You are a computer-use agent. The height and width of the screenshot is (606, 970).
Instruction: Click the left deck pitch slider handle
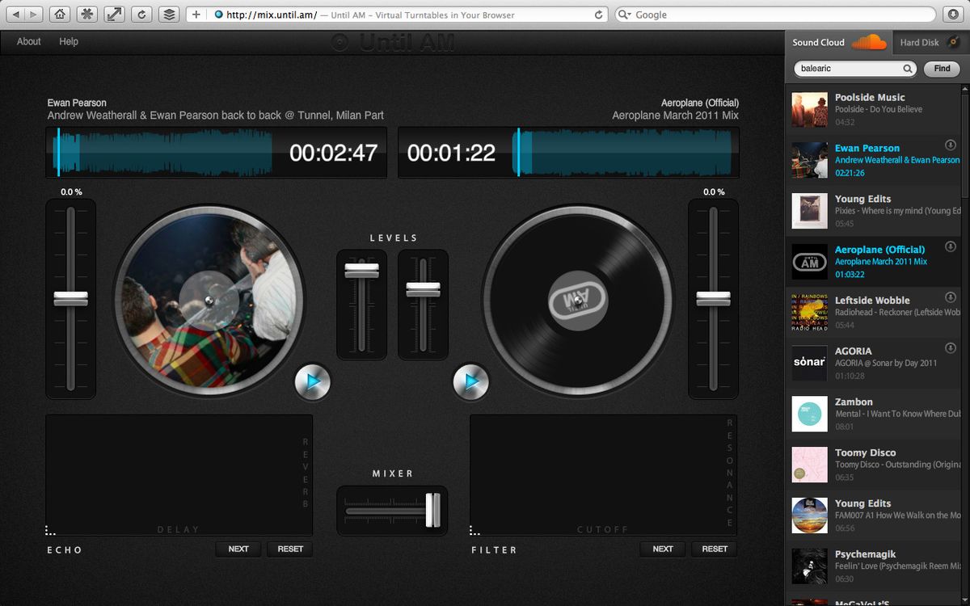[71, 299]
